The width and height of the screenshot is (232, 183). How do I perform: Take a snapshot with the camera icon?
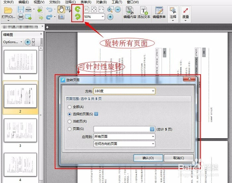(x=61, y=17)
